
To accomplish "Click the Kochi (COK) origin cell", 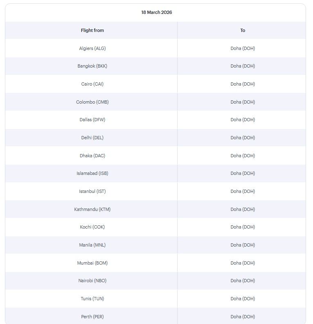I will (92, 227).
